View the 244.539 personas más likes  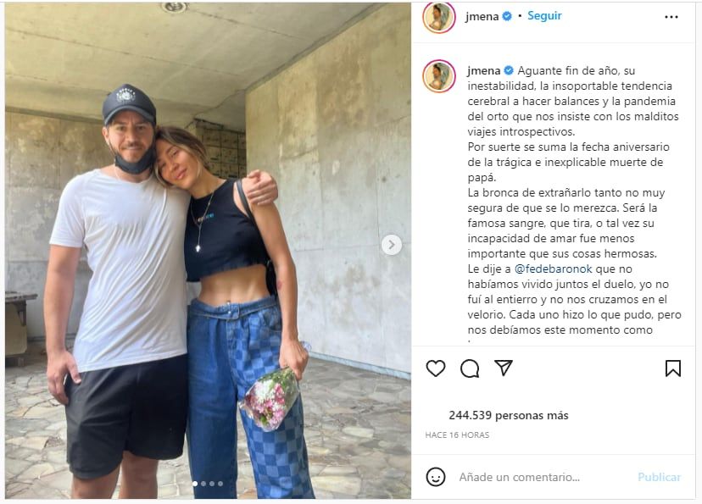coord(509,416)
